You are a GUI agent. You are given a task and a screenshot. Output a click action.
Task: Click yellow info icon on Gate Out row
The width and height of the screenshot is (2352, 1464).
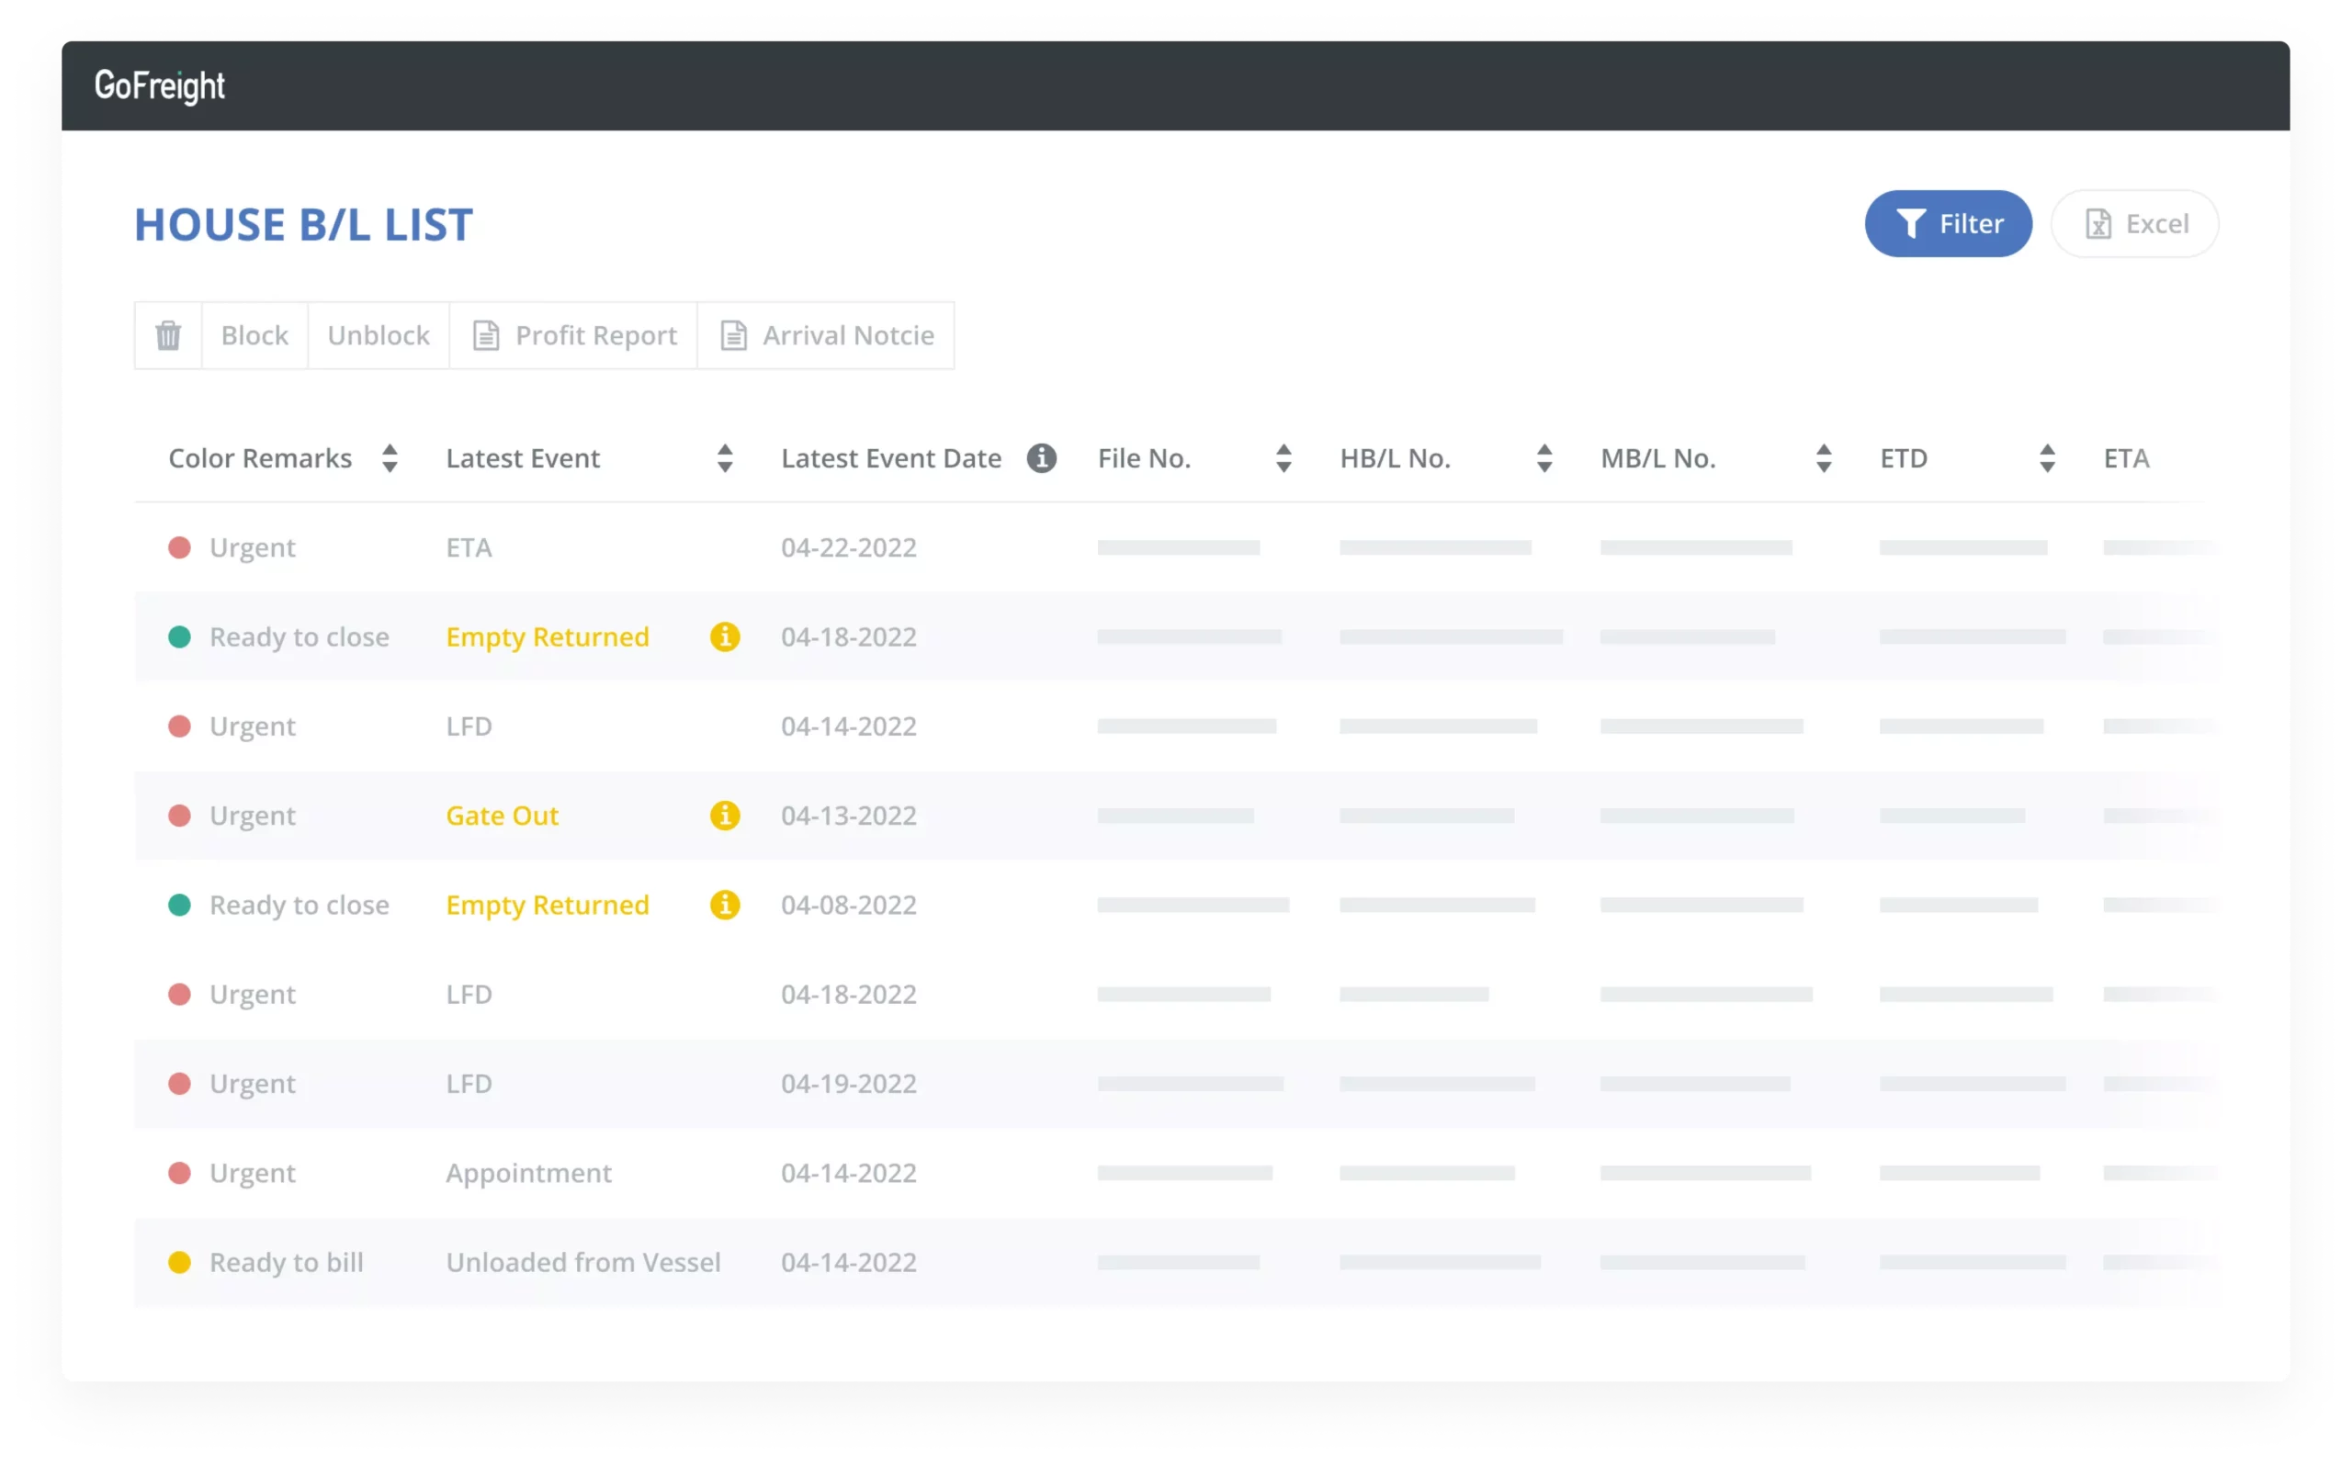click(x=724, y=816)
